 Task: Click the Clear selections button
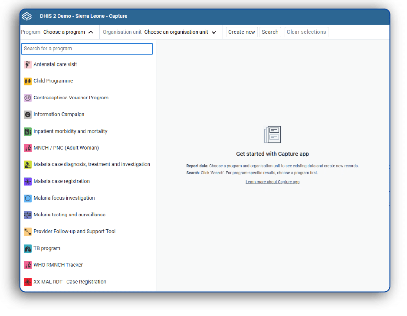click(306, 32)
